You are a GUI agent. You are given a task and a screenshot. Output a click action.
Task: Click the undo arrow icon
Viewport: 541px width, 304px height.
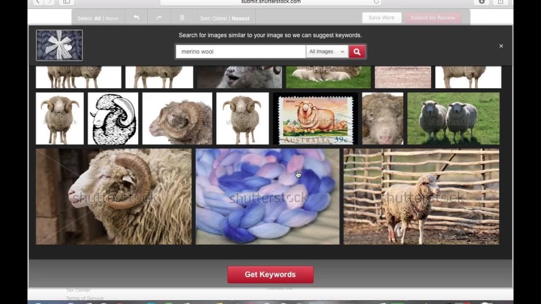[136, 18]
